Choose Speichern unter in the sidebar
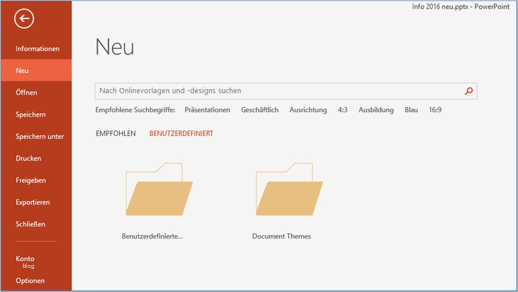The width and height of the screenshot is (518, 292). tap(36, 136)
